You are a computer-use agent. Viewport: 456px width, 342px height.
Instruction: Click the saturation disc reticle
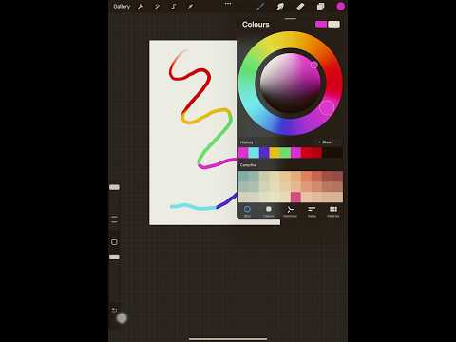point(314,65)
